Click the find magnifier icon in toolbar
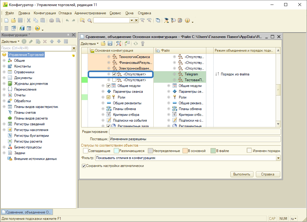The image size is (307, 222). 89,20
